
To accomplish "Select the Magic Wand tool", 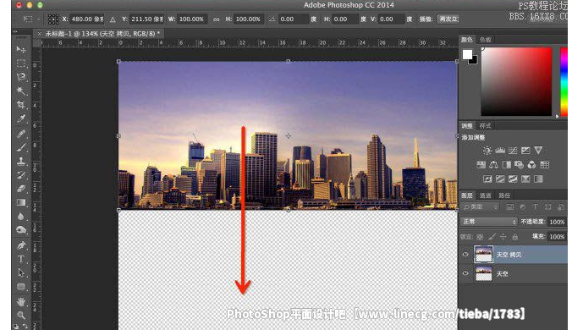I will [21, 91].
